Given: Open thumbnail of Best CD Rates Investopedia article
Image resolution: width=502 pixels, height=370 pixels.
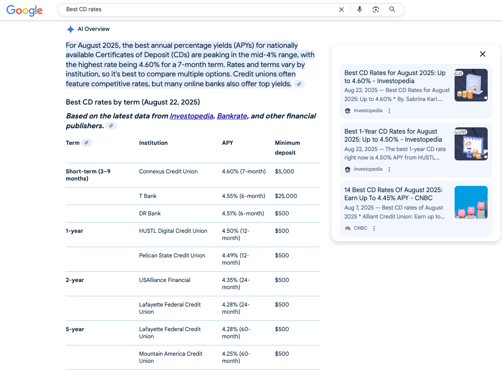Looking at the screenshot, I should [x=471, y=85].
